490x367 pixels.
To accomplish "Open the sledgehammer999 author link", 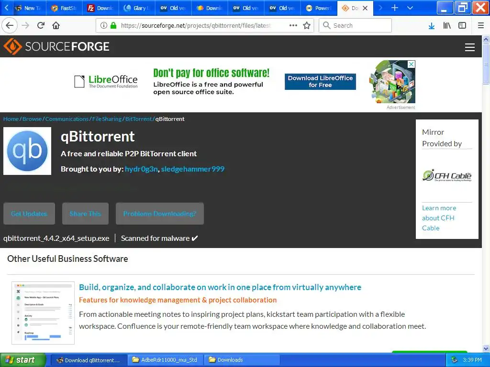I will coord(193,169).
